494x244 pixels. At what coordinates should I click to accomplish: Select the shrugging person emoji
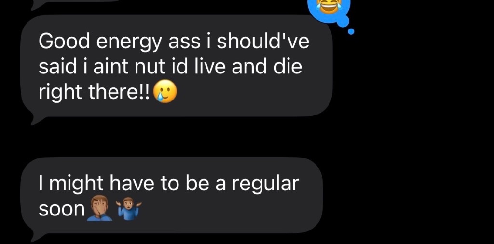[x=130, y=208]
